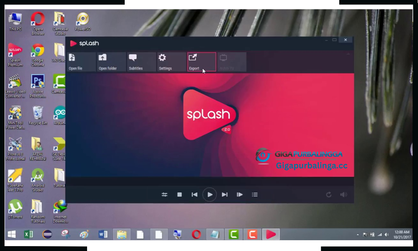Advance one frame with frame-step button
Viewport: 418px width, 251px height.
point(240,195)
